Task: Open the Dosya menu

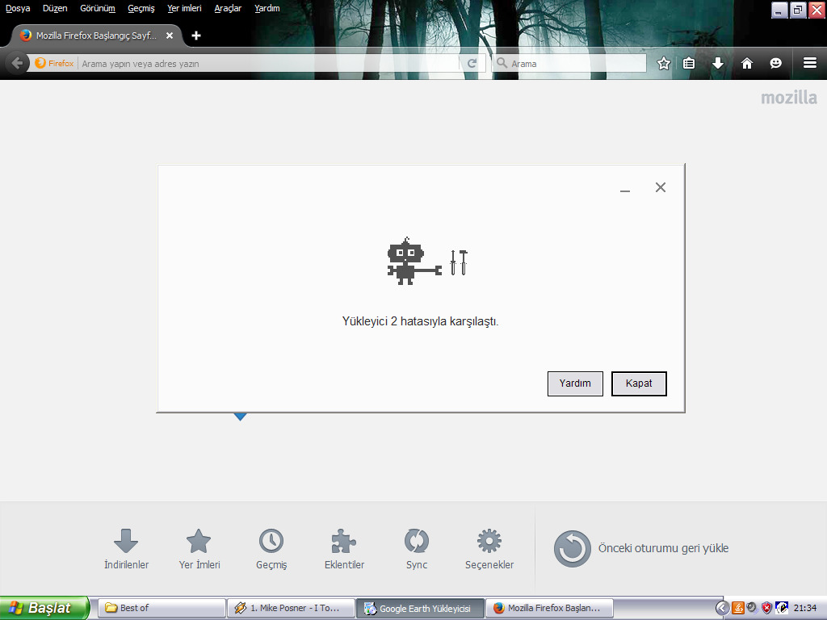Action: click(x=18, y=8)
